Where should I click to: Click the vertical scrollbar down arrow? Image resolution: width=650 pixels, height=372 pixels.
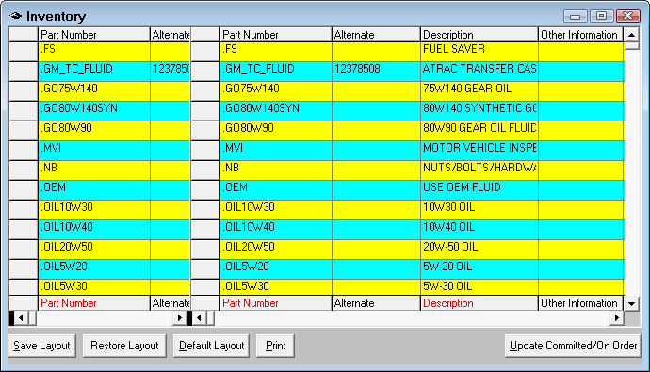(631, 303)
